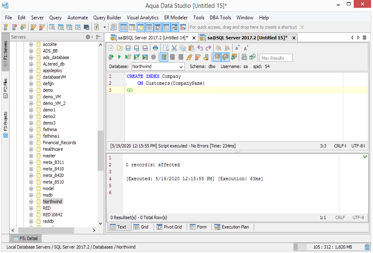
Task: Collapse the CREATE INDEX code fold marker
Action: click(x=125, y=77)
